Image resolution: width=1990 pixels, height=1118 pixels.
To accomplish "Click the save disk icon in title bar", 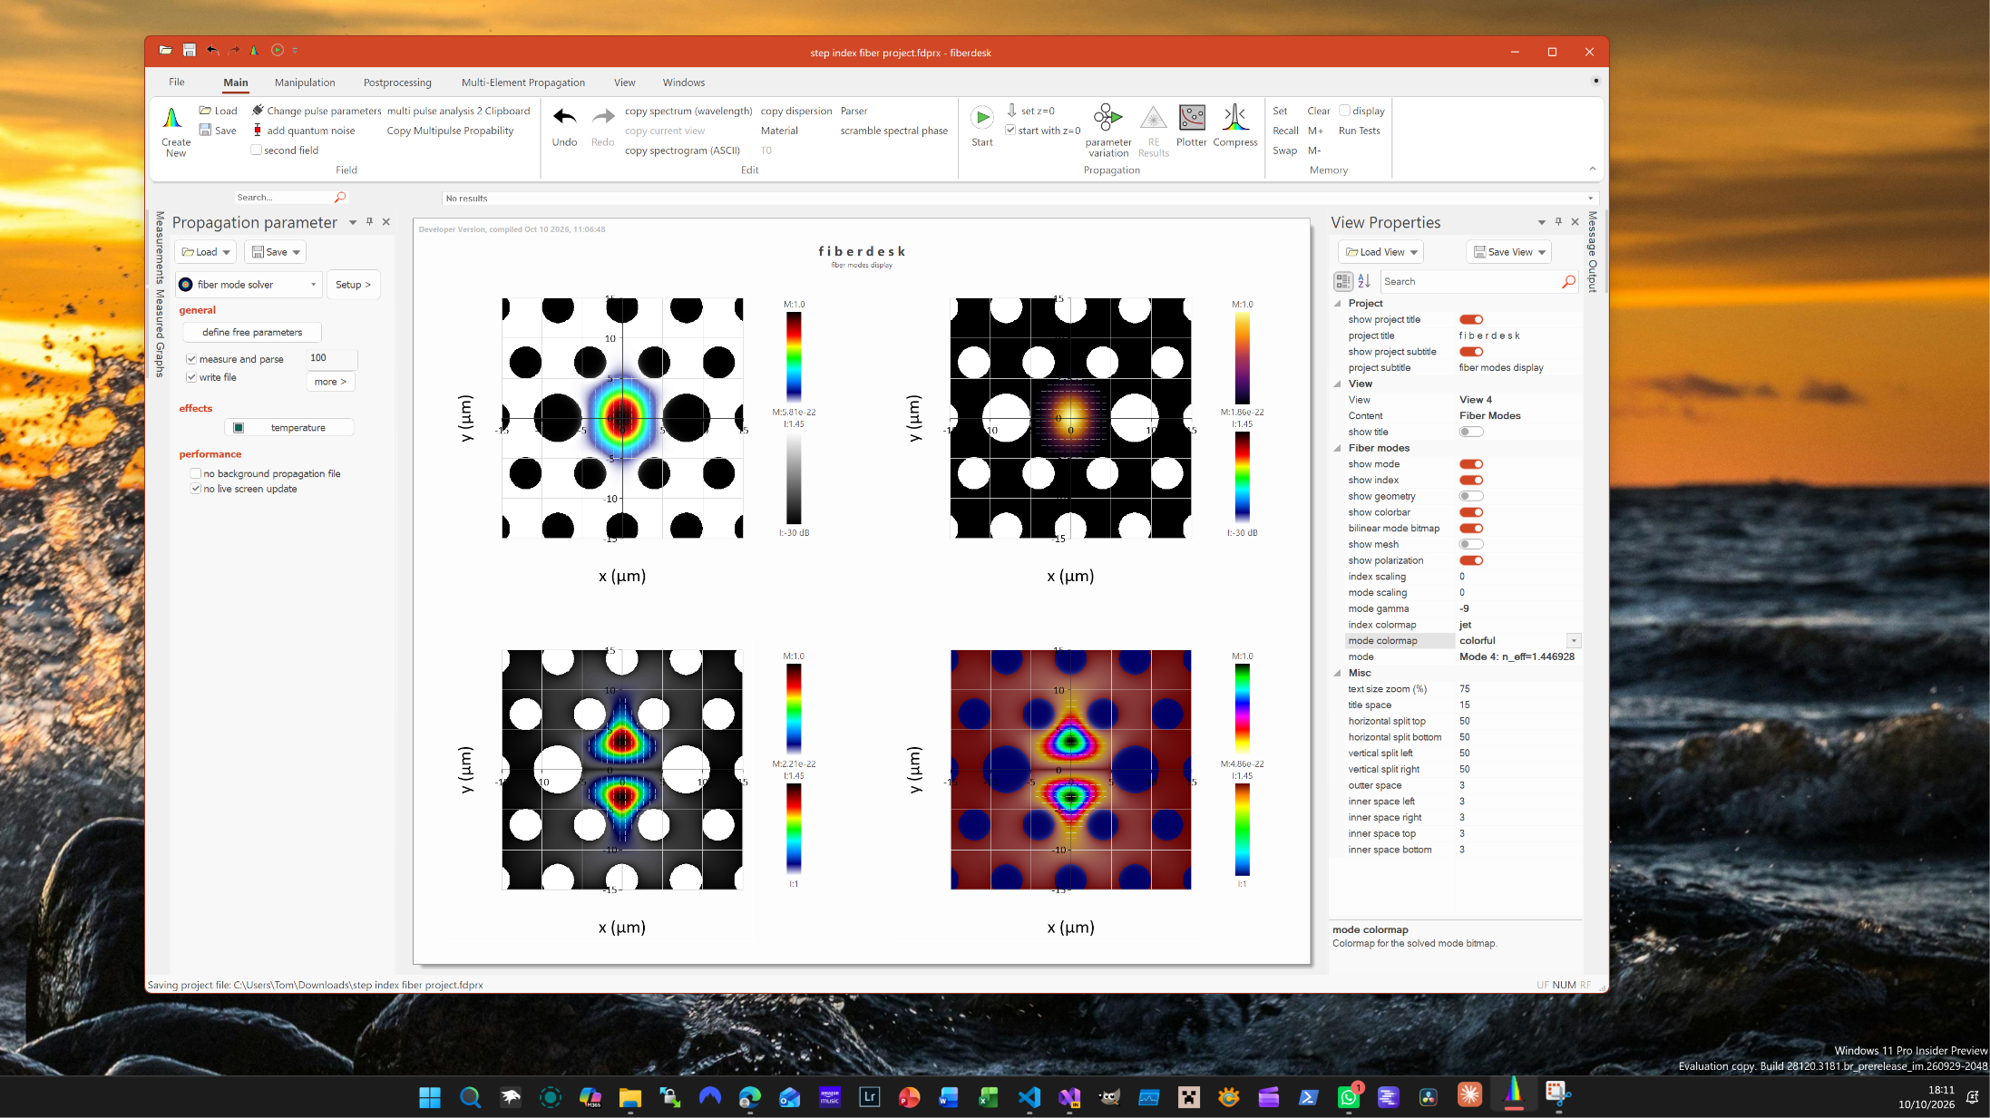I will tap(189, 50).
